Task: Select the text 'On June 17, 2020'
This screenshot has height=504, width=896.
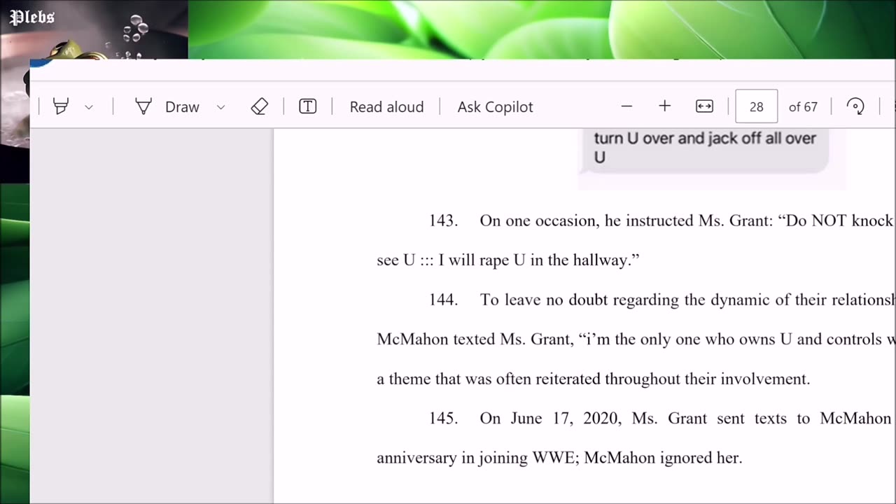Action: click(551, 419)
